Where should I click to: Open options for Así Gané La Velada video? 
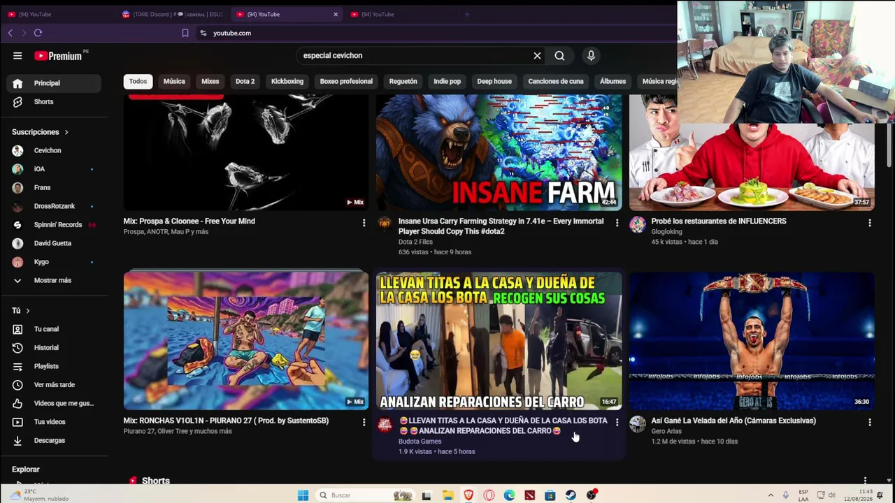click(x=870, y=422)
